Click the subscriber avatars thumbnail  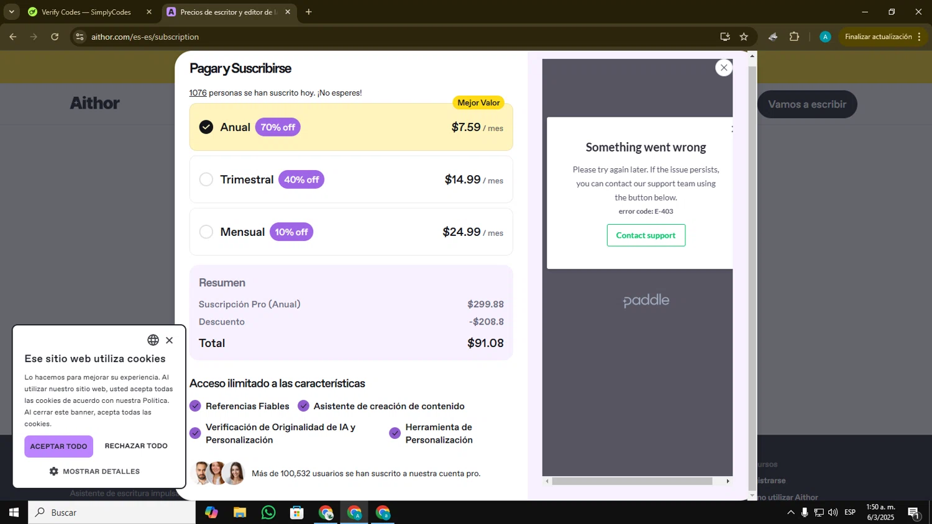point(218,473)
